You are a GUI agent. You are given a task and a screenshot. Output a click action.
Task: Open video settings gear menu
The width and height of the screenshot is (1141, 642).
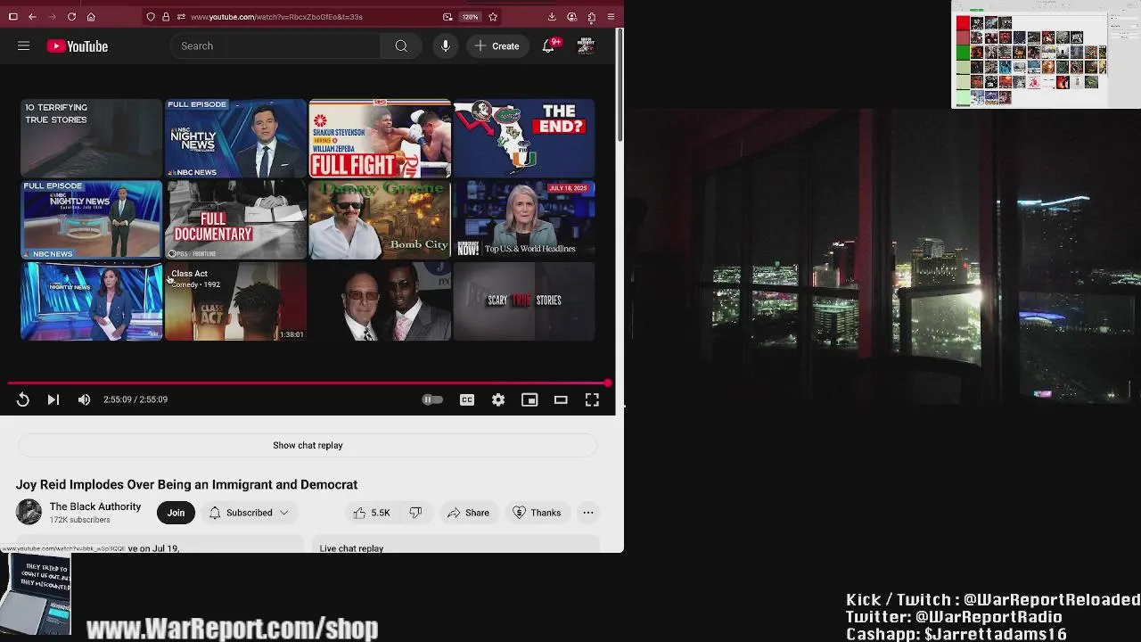pos(498,399)
